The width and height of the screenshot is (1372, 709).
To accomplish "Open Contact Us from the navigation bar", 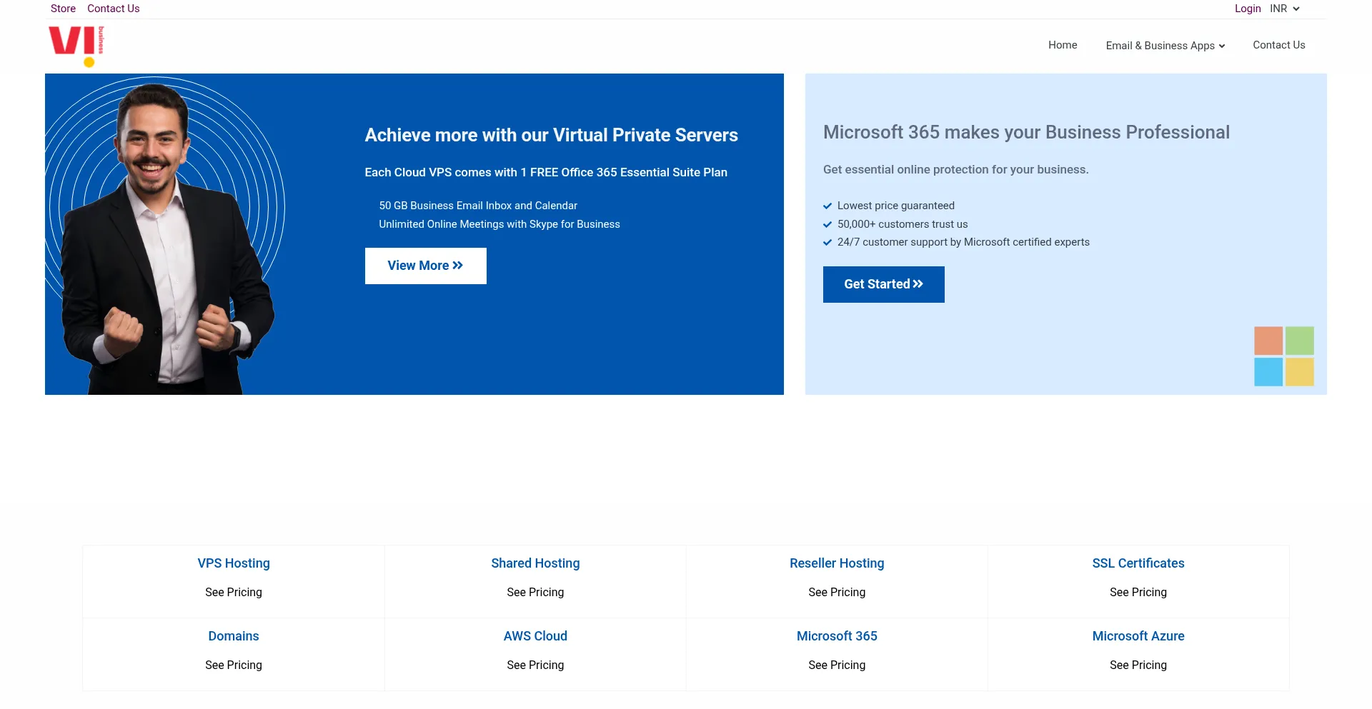I will (1278, 45).
